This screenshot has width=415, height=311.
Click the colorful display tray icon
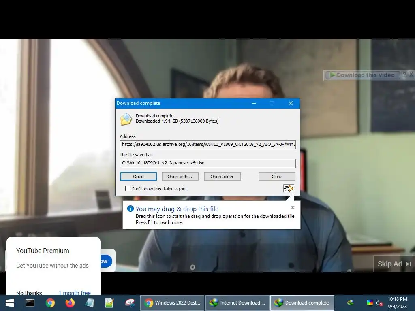coord(370,303)
